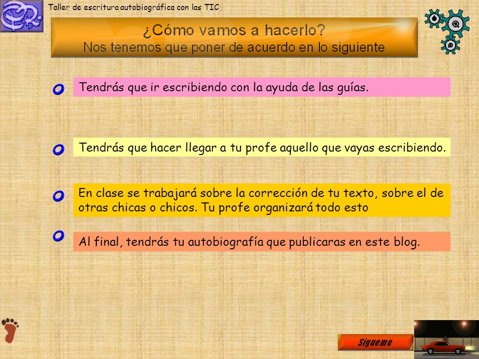Click the '¿Cómo vamos a hacerlo?' banner
Image resolution: width=479 pixels, height=359 pixels.
[235, 37]
